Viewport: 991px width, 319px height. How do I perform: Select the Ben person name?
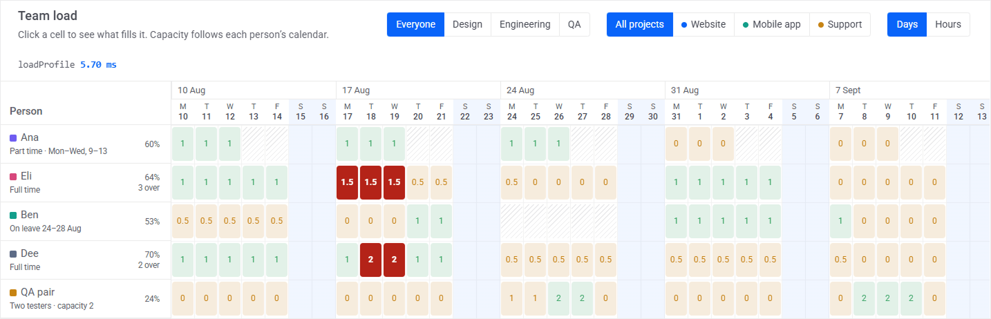[30, 215]
